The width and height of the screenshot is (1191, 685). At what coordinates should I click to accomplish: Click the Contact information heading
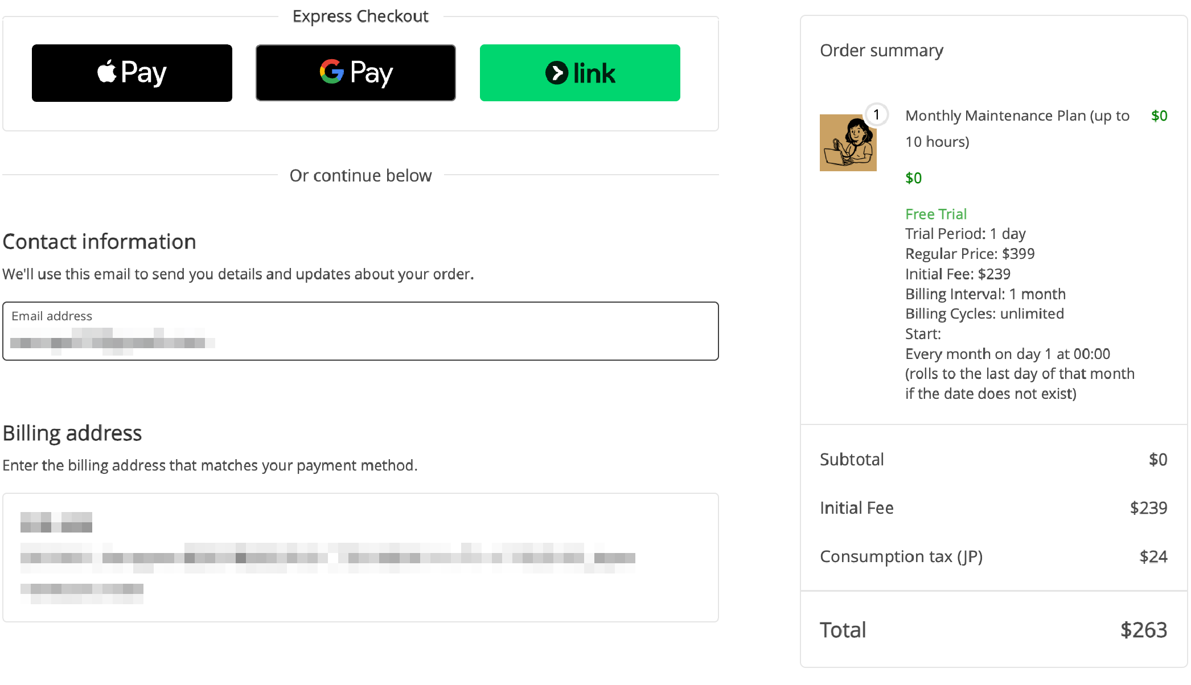(x=100, y=242)
